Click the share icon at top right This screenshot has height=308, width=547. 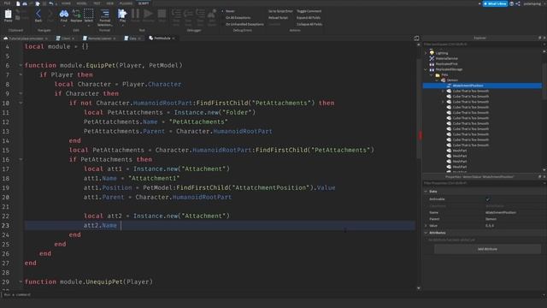point(518,3)
